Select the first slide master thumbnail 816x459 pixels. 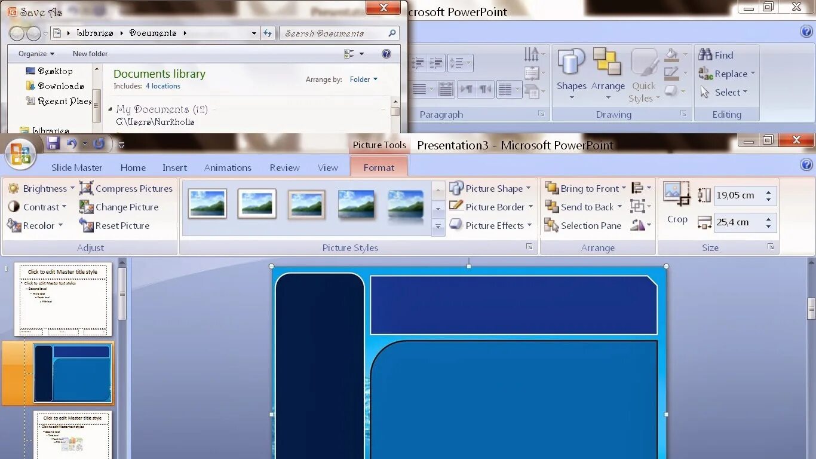tap(63, 299)
